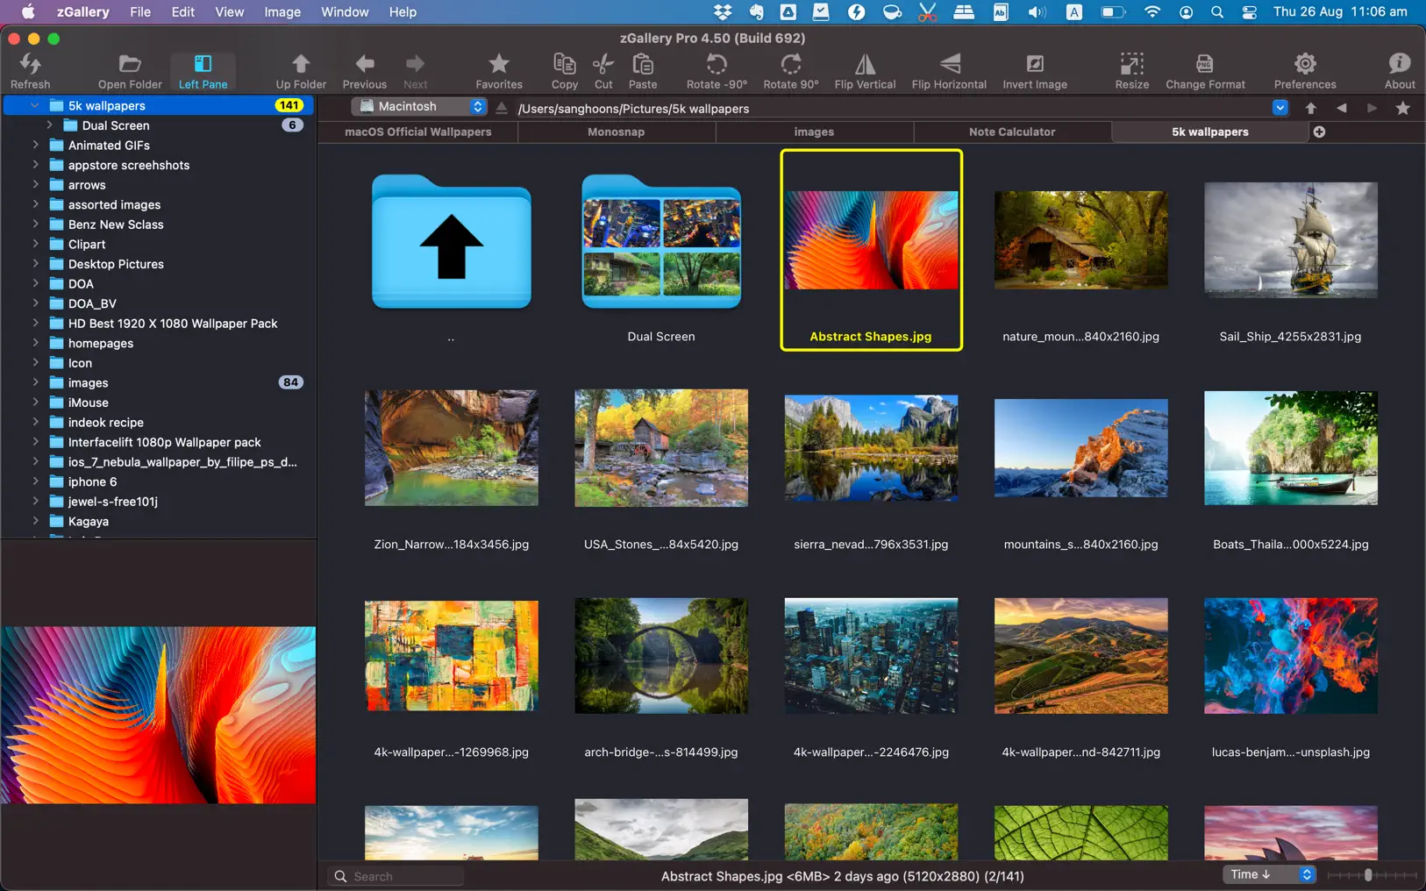Open the Time sort order dropdown
Viewport: 1426px width, 891px height.
[x=1269, y=874]
